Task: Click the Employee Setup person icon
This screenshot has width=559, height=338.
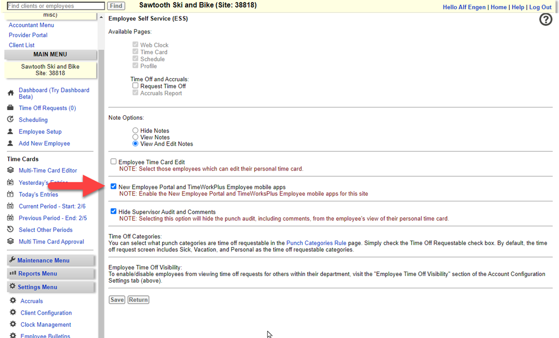Action: tap(11, 131)
